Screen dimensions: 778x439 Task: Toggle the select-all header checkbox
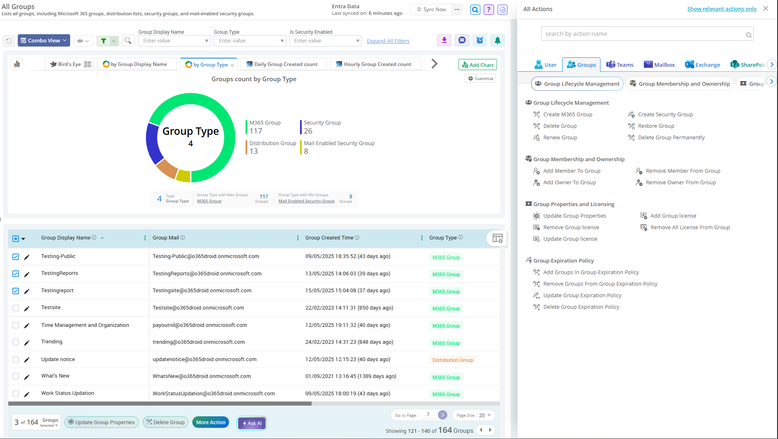(16, 239)
